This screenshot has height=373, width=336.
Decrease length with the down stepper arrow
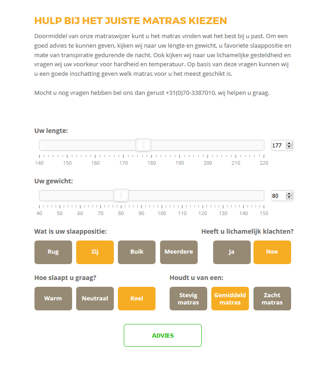289,147
